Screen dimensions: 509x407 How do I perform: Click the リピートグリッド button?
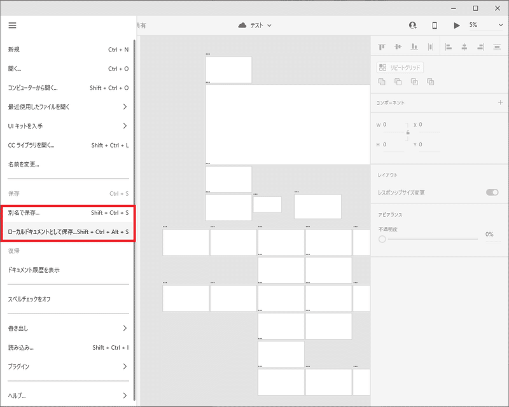(x=400, y=67)
